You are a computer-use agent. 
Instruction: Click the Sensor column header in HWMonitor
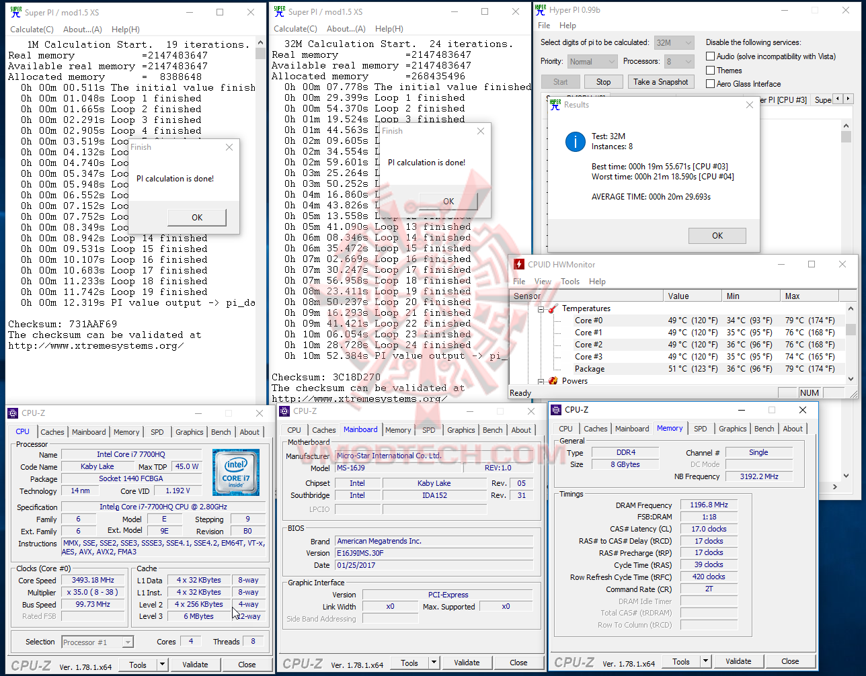(586, 296)
